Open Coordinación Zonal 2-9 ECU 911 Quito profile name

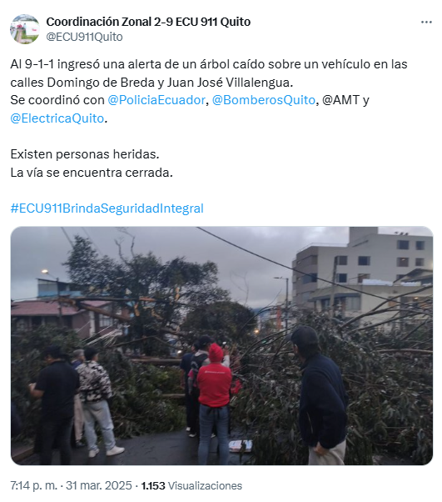click(x=148, y=22)
